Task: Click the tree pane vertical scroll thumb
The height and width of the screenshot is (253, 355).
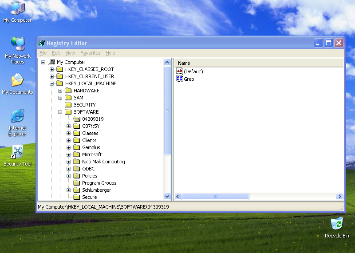Action: click(167, 111)
